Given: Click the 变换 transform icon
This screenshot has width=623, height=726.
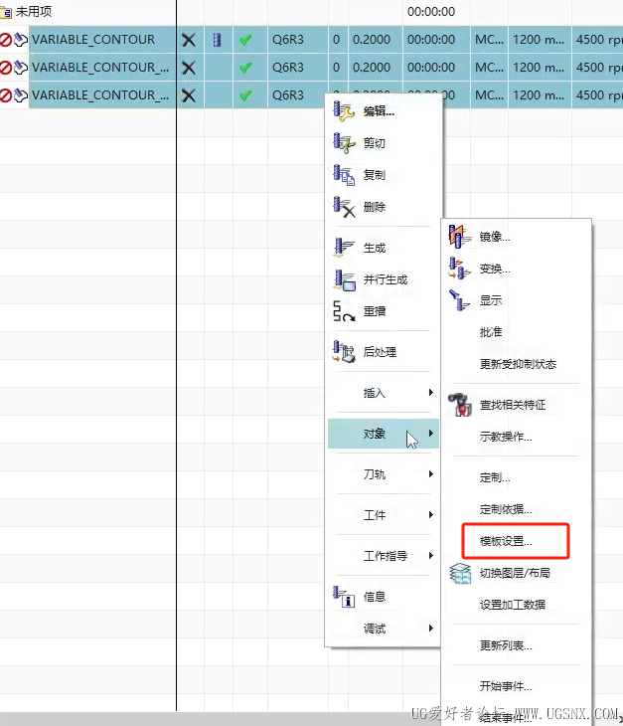Looking at the screenshot, I should [x=460, y=269].
